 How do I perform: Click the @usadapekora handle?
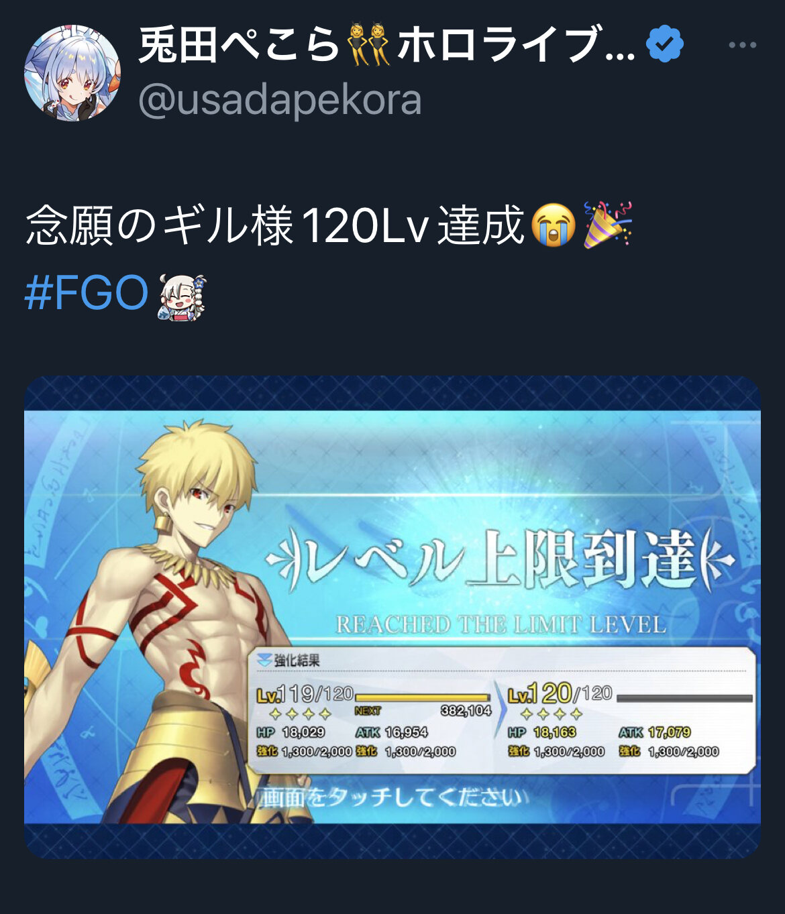point(280,101)
